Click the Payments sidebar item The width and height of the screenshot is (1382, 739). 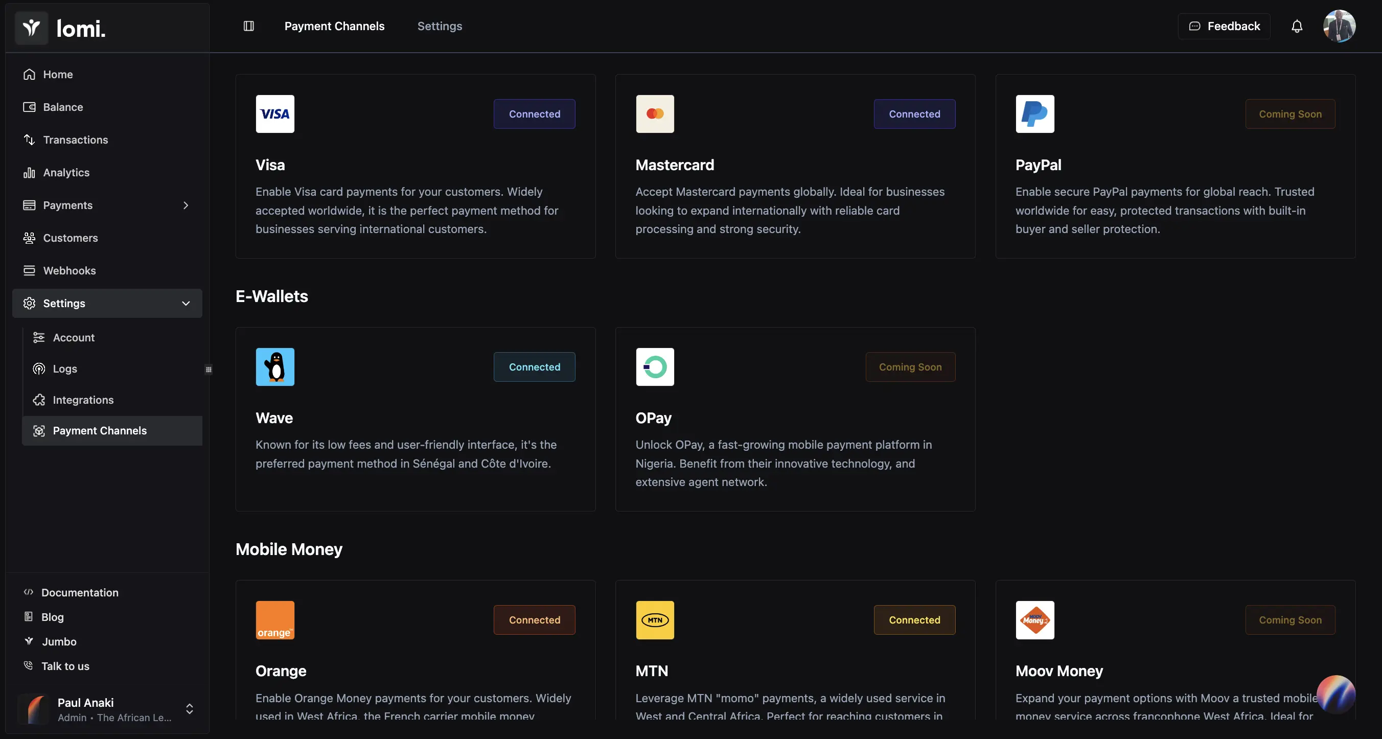point(107,205)
